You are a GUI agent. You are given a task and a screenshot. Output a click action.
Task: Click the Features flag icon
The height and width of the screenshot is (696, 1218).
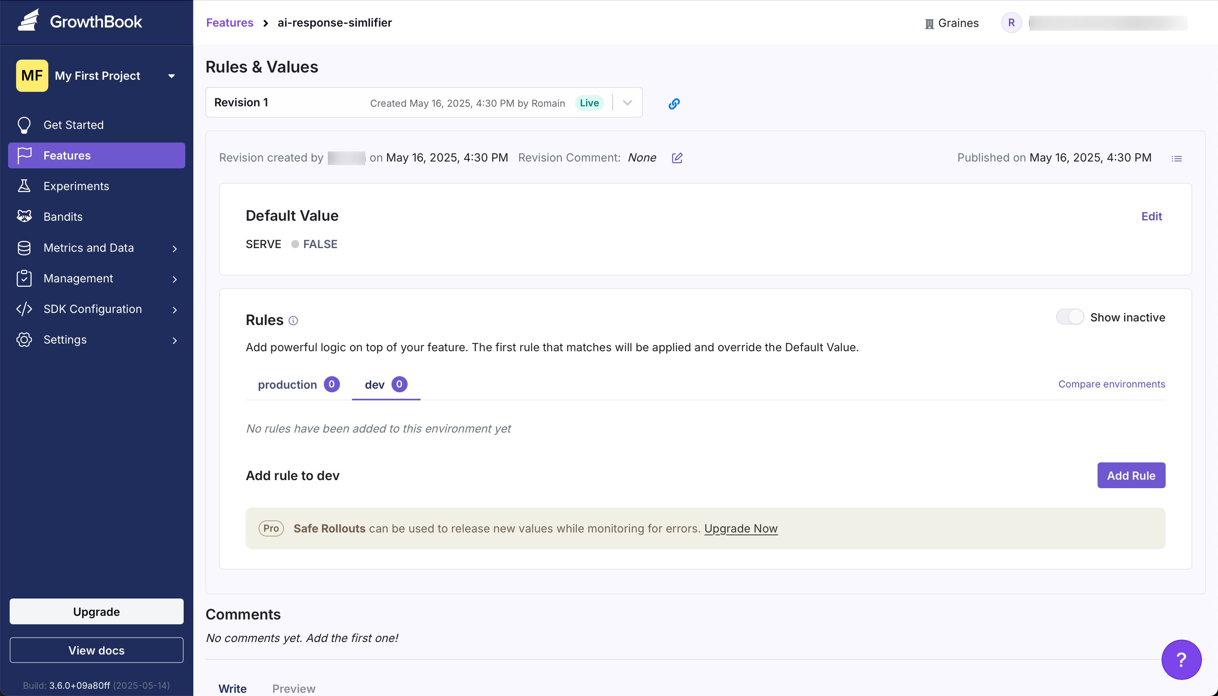click(x=24, y=155)
